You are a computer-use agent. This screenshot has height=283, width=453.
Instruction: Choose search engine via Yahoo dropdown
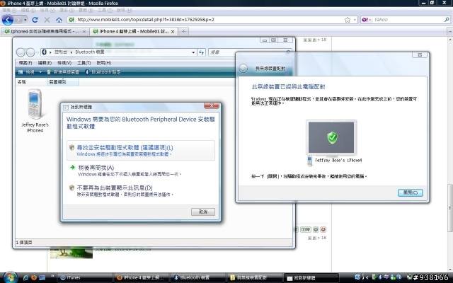tap(367, 20)
